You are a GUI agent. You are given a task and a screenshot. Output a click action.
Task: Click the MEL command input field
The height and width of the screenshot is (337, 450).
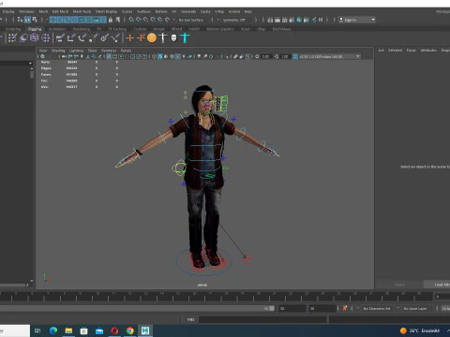point(262,319)
